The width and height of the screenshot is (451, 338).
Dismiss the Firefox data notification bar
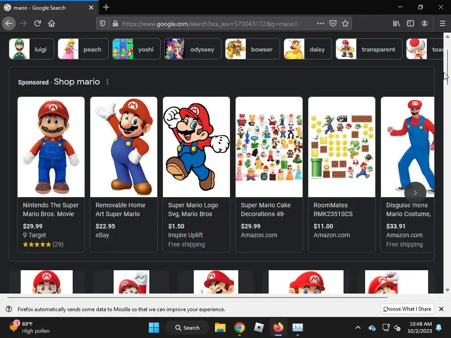coord(441,309)
